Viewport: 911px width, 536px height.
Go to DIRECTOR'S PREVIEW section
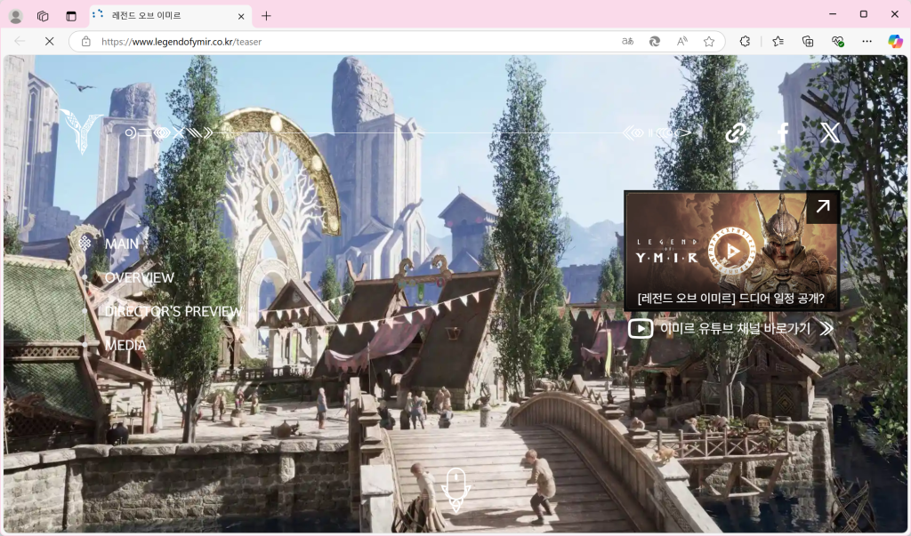(x=173, y=311)
